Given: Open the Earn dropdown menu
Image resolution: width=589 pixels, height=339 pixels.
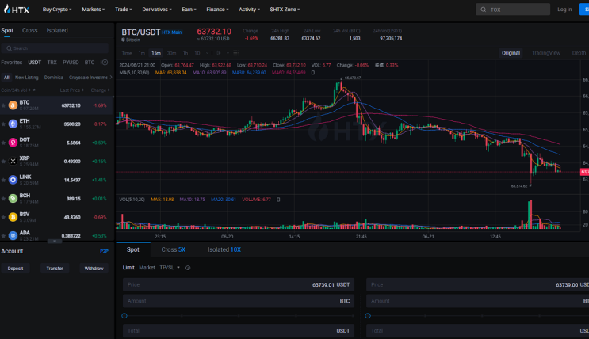Looking at the screenshot, I should [189, 10].
